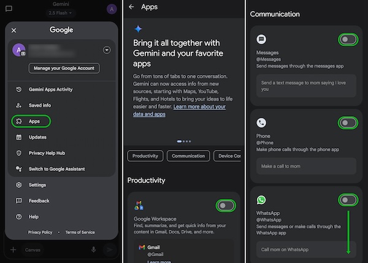This screenshot has height=263, width=368.
Task: Open the Saved info menu item
Action: [x=39, y=105]
